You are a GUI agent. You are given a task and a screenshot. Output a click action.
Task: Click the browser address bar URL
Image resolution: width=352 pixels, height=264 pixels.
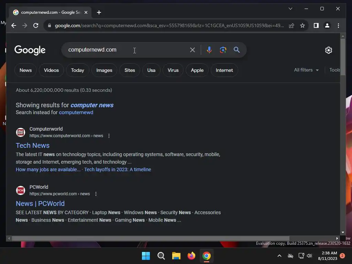(x=169, y=25)
